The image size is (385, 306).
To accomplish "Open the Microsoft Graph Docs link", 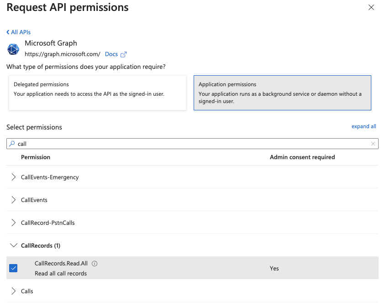I will (x=111, y=54).
